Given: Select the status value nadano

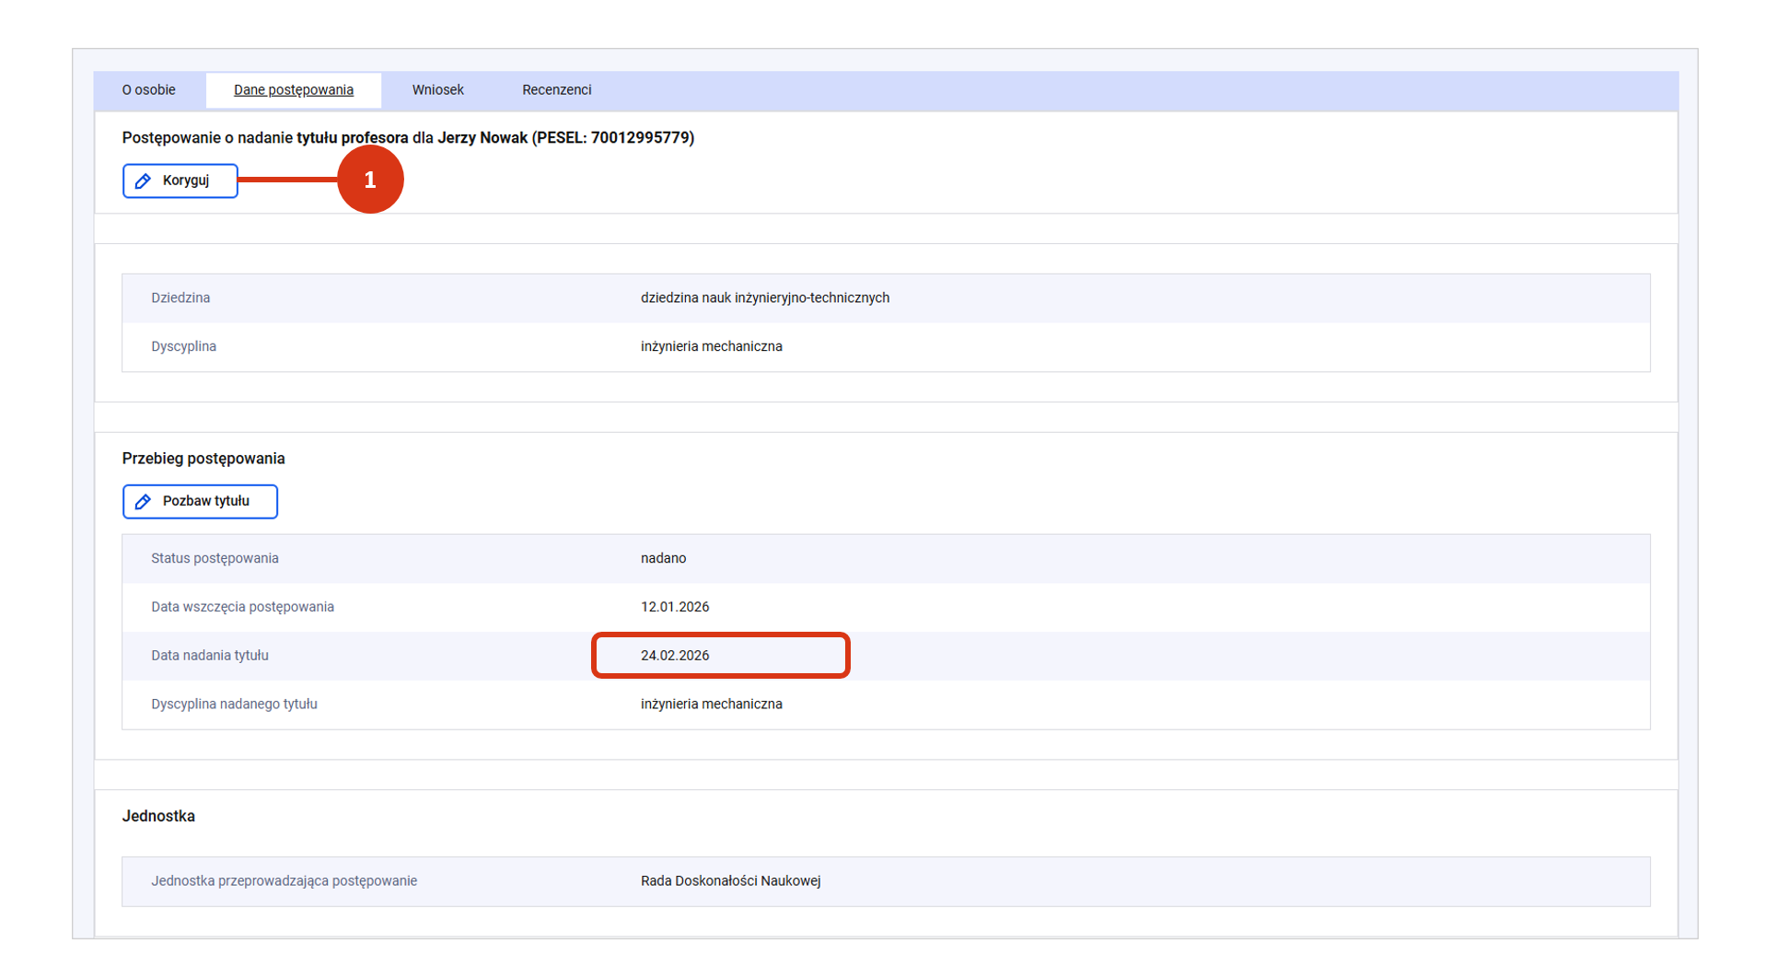Looking at the screenshot, I should [663, 558].
